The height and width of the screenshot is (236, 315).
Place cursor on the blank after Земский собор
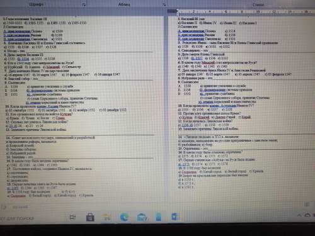point(96,79)
